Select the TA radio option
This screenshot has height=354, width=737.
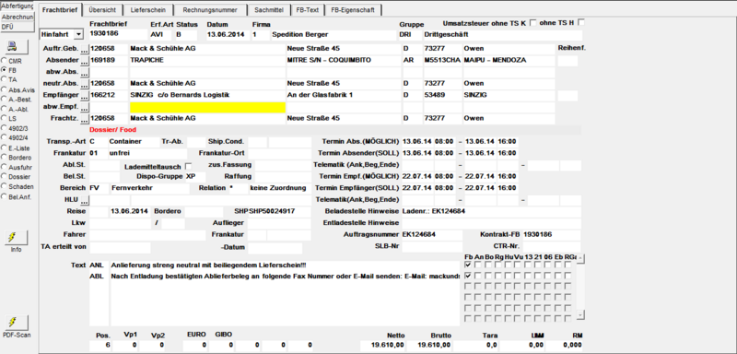5,79
